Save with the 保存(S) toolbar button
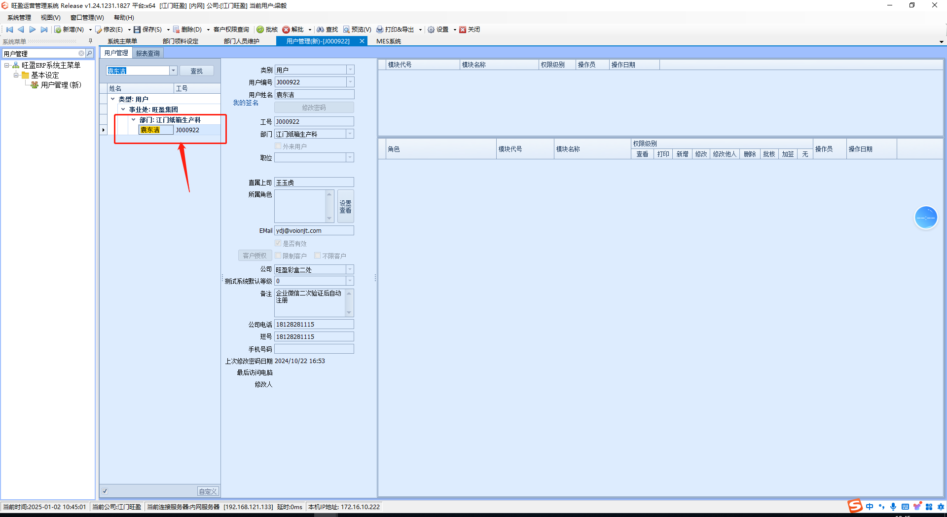Viewport: 947px width, 517px height. point(148,30)
